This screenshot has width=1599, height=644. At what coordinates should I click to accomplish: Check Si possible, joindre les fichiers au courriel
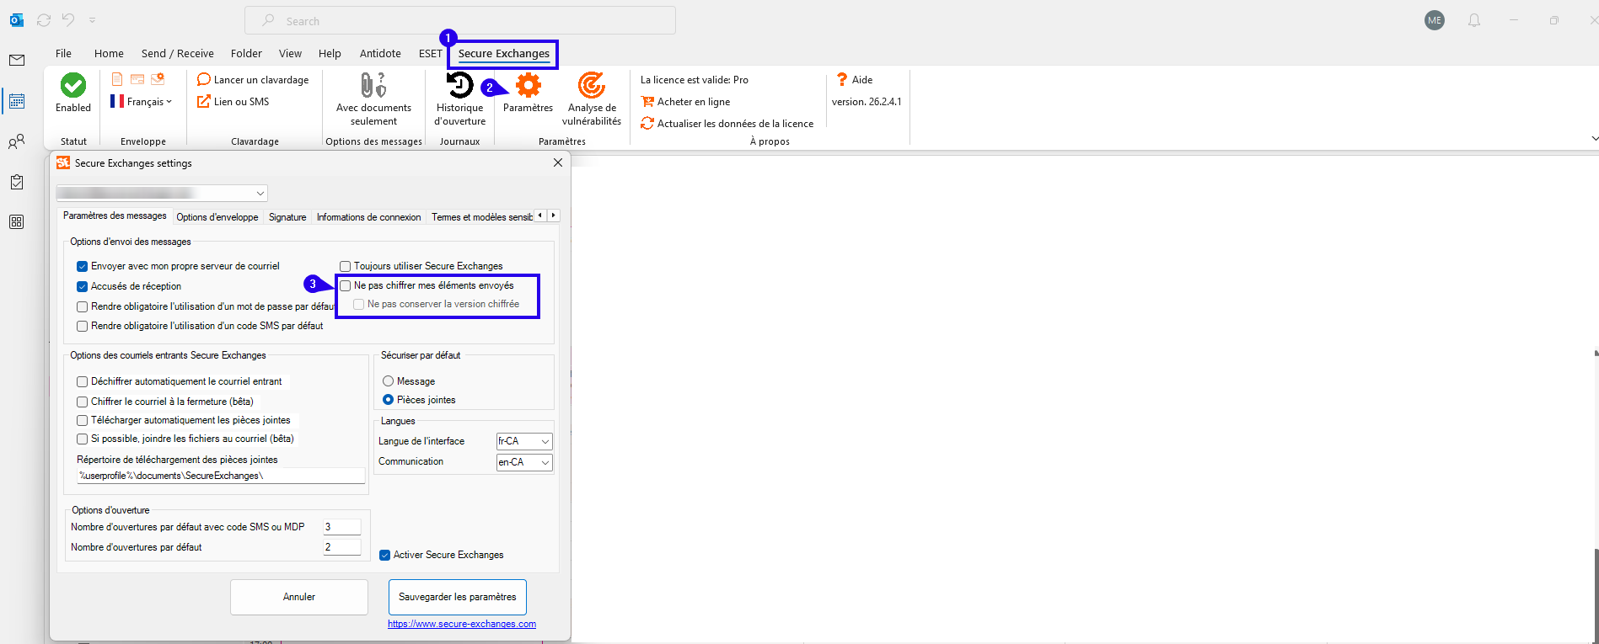coord(83,439)
